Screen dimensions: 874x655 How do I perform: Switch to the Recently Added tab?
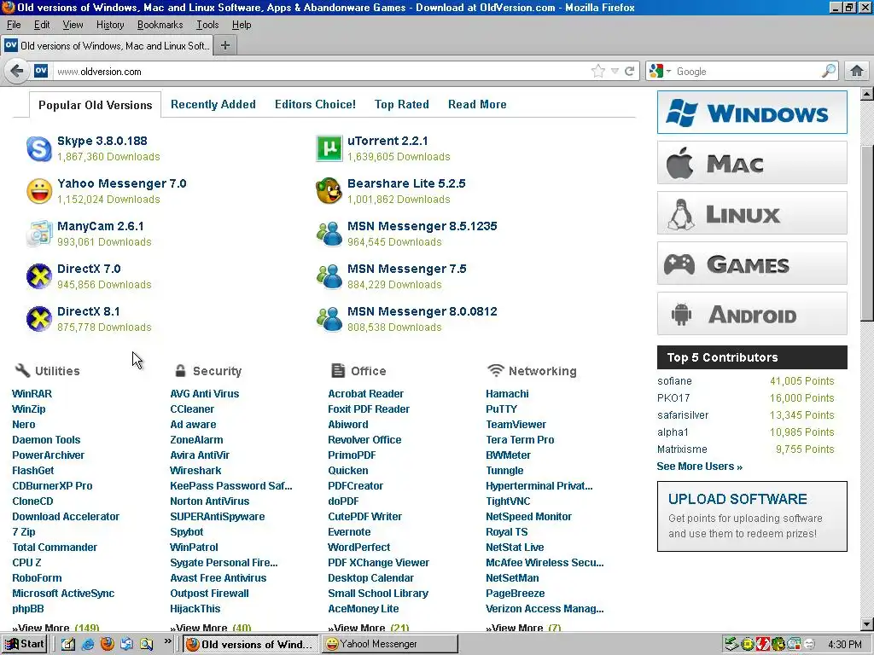tap(213, 104)
